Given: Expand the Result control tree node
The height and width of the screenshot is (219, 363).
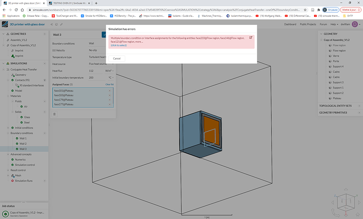Looking at the screenshot, I should 8,170.
